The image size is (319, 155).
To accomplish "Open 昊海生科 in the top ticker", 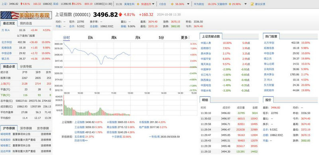I will pyautogui.click(x=129, y=4).
